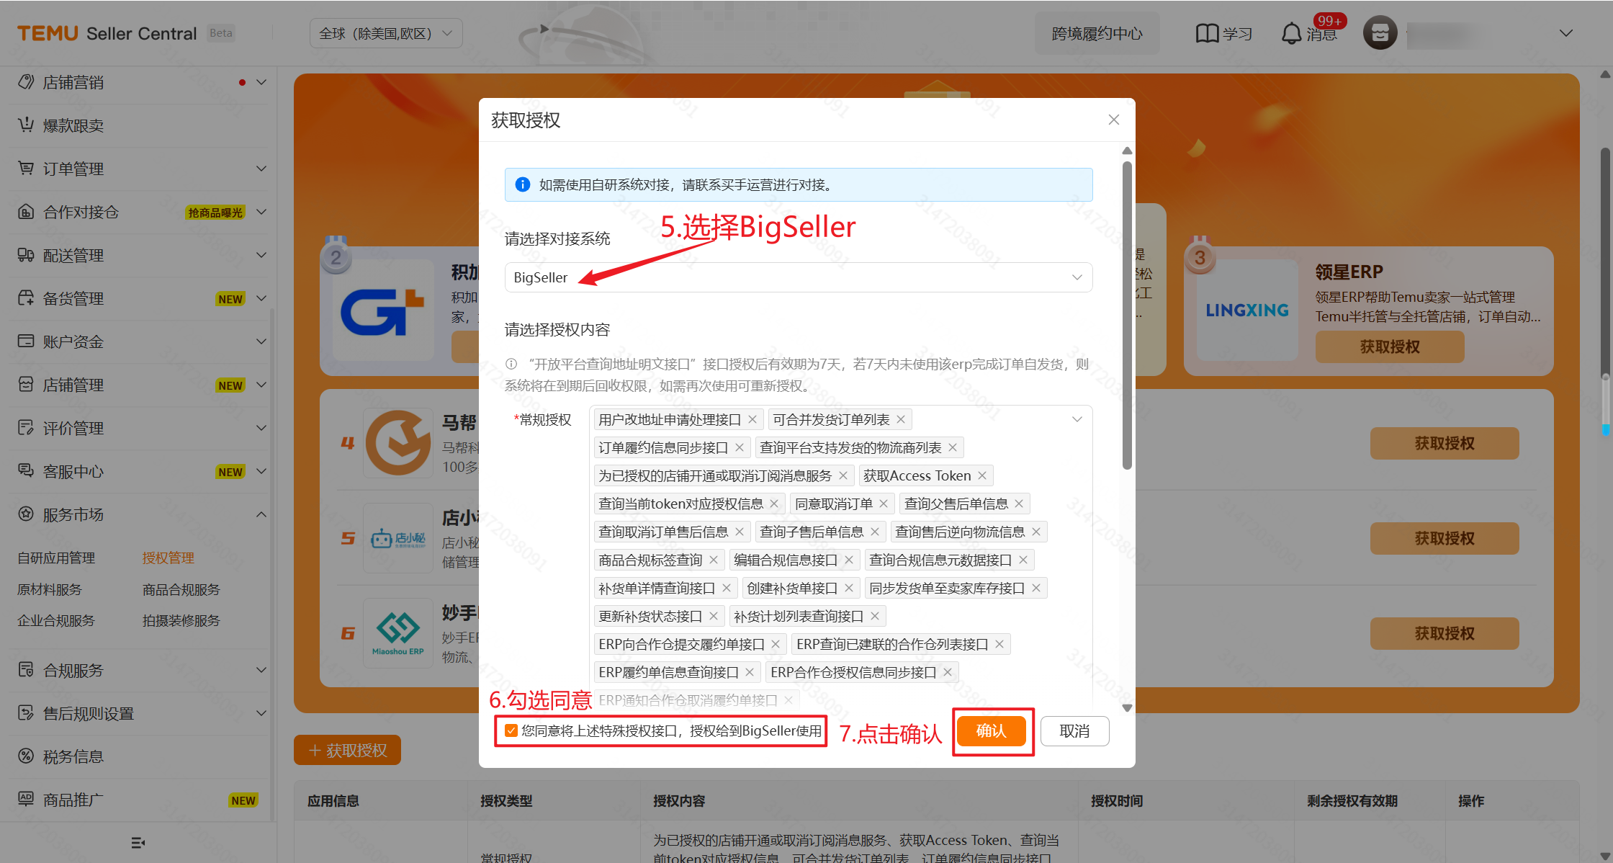Remove the ERP履约单信息查询接口 tag

750,673
